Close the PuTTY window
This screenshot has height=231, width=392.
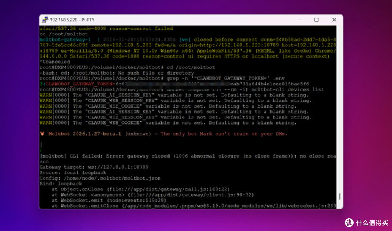(334, 20)
